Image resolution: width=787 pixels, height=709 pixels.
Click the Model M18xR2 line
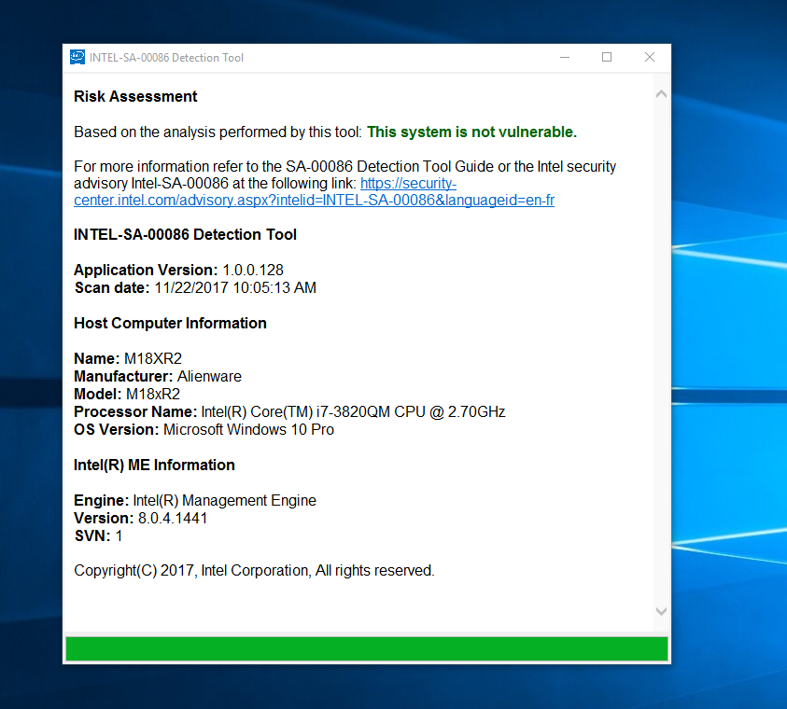coord(127,394)
